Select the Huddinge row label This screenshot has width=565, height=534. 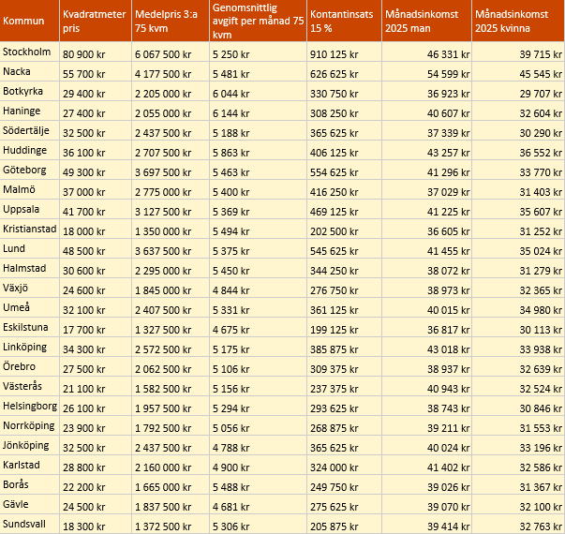pyautogui.click(x=30, y=150)
